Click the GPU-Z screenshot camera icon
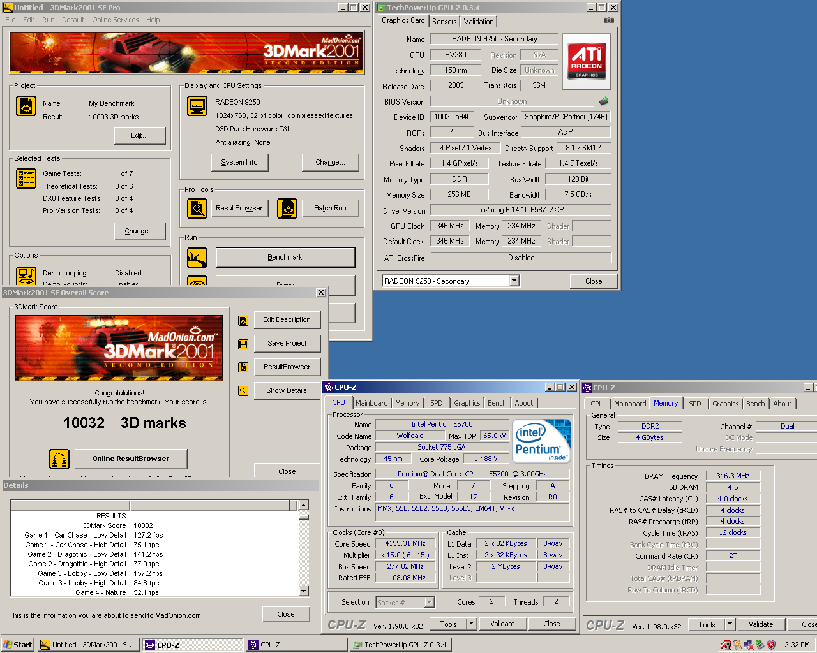The width and height of the screenshot is (817, 653). 609,20
